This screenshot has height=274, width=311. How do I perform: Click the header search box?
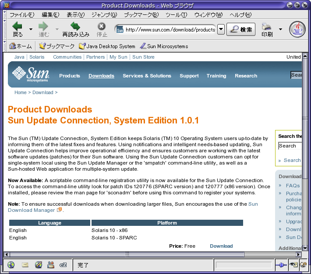point(296,75)
